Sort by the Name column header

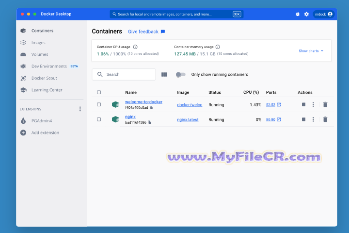(x=131, y=92)
